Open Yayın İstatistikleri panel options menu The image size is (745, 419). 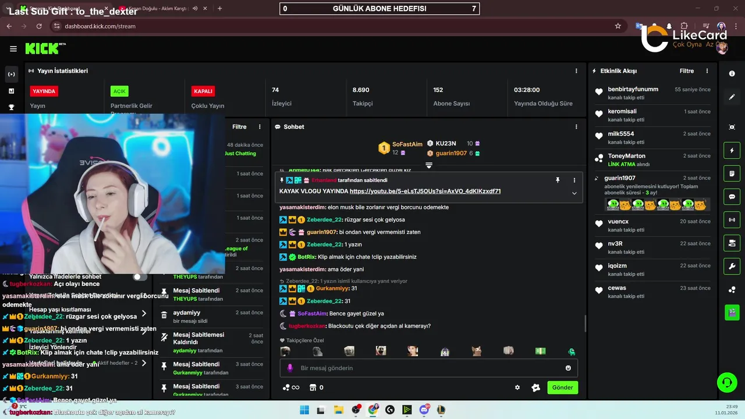point(576,71)
